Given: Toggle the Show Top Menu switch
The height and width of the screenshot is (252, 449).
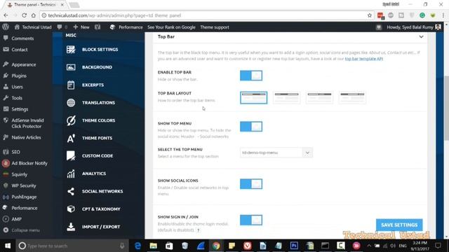Looking at the screenshot, I should (251, 126).
